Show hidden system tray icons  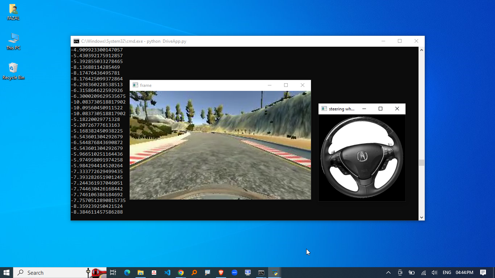coord(388,273)
